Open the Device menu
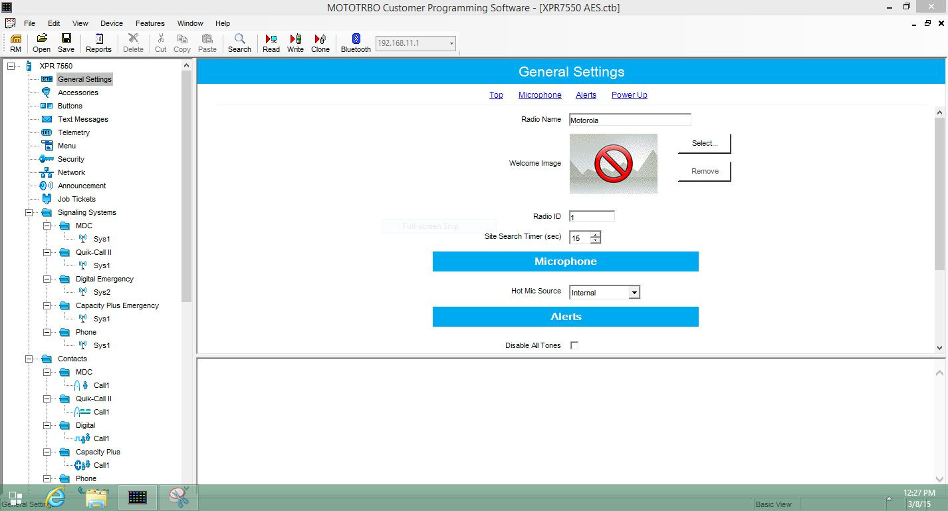This screenshot has height=511, width=948. pyautogui.click(x=112, y=23)
